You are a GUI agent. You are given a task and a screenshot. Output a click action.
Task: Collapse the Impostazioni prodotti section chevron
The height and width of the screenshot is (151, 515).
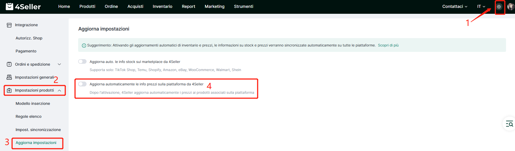pos(59,90)
